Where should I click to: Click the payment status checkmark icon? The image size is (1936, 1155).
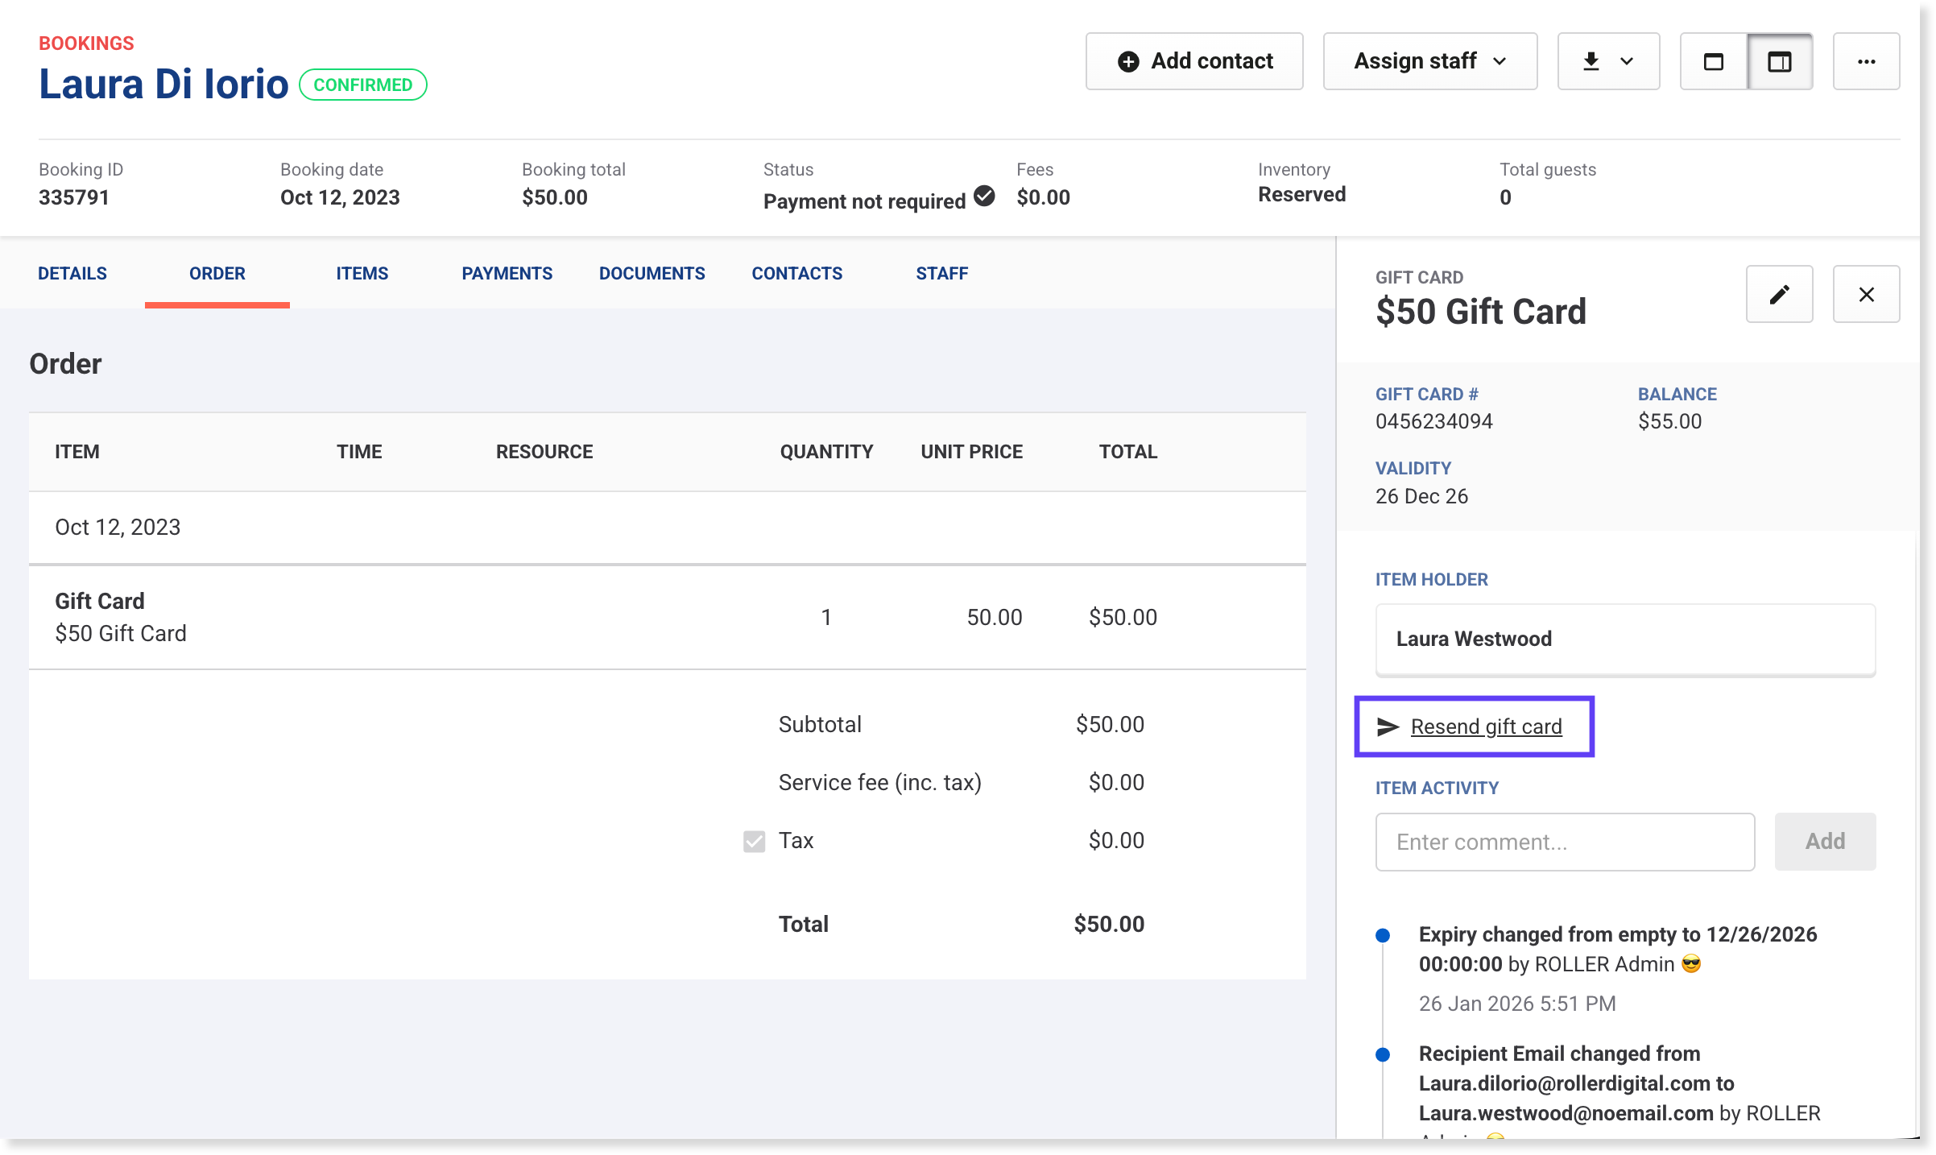click(x=984, y=196)
